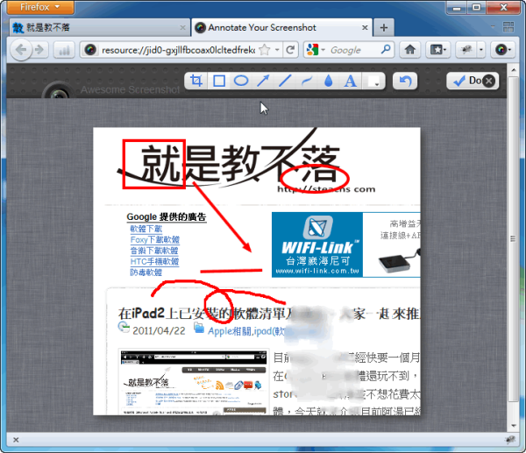Open the color picker swatch
The image size is (526, 453).
coord(373,81)
